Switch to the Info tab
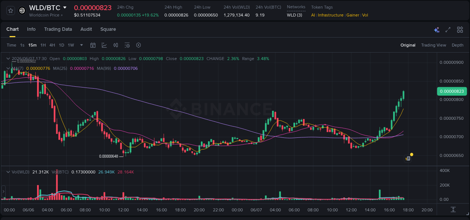The width and height of the screenshot is (470, 220). click(31, 29)
